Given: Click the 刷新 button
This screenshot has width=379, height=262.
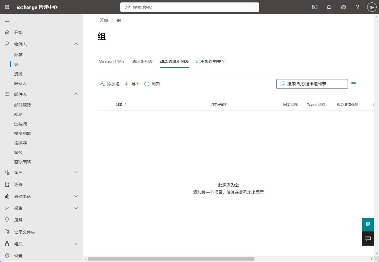Looking at the screenshot, I should (x=152, y=84).
